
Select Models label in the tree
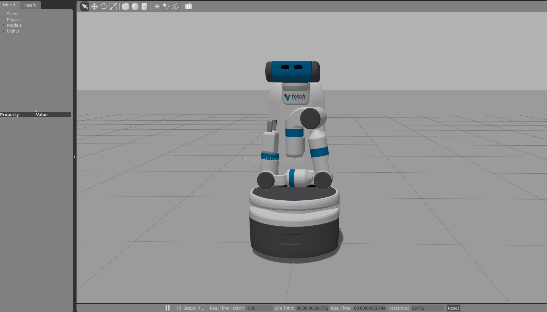pos(14,25)
